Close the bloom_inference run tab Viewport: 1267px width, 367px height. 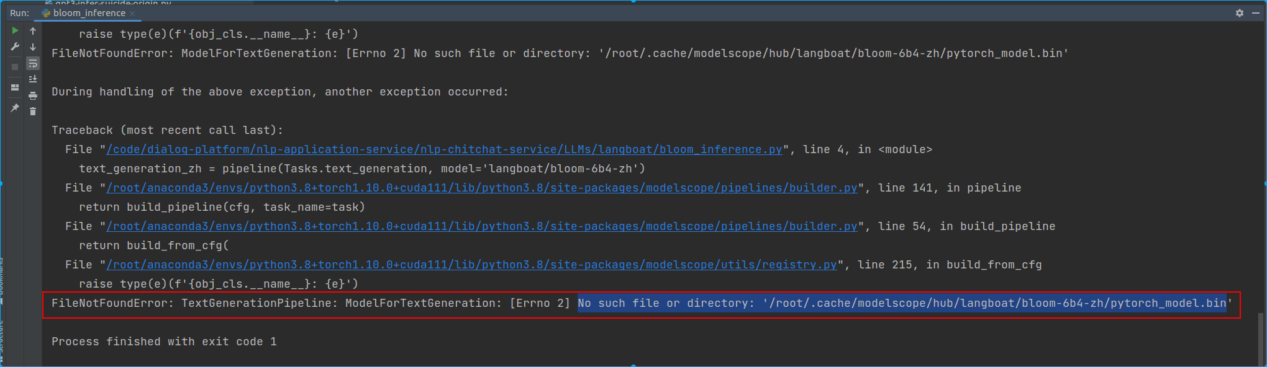132,13
